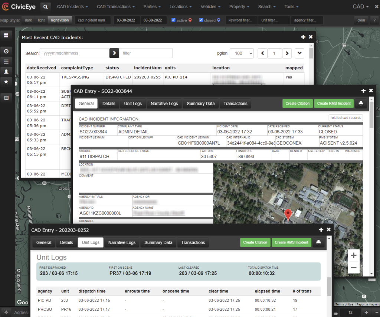
Task: Switch to the Narrative Logs tab in SO22-003844
Action: (x=164, y=104)
